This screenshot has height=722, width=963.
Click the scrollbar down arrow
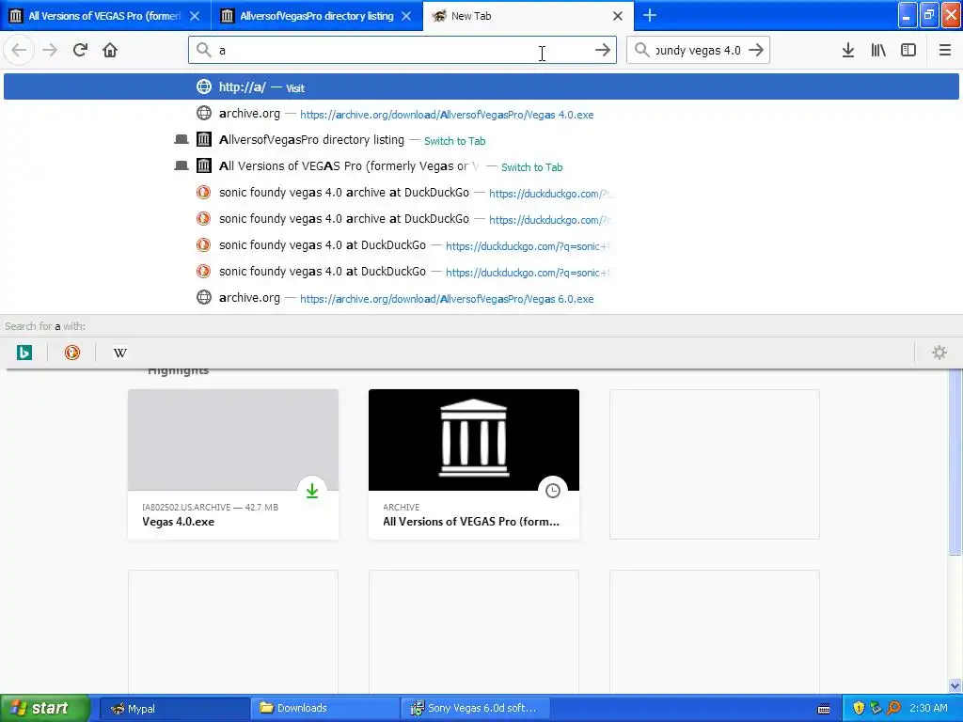tap(955, 685)
